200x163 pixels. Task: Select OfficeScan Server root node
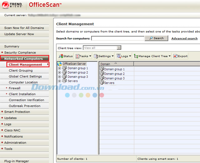[x=74, y=64]
